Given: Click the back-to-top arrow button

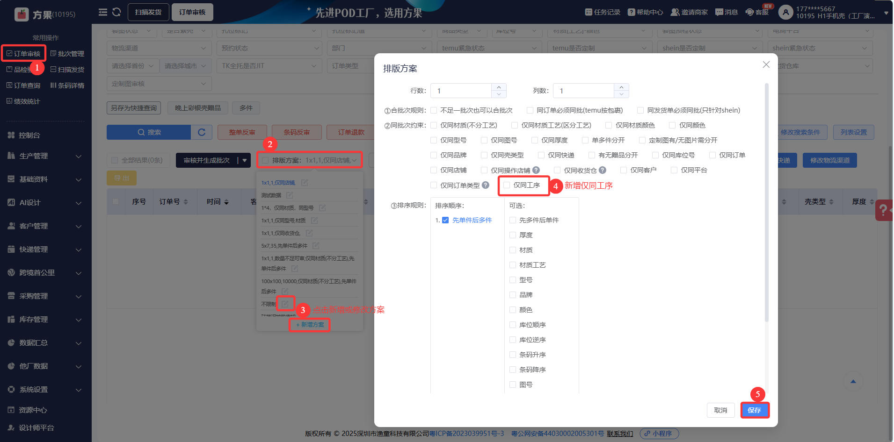Looking at the screenshot, I should pyautogui.click(x=853, y=382).
